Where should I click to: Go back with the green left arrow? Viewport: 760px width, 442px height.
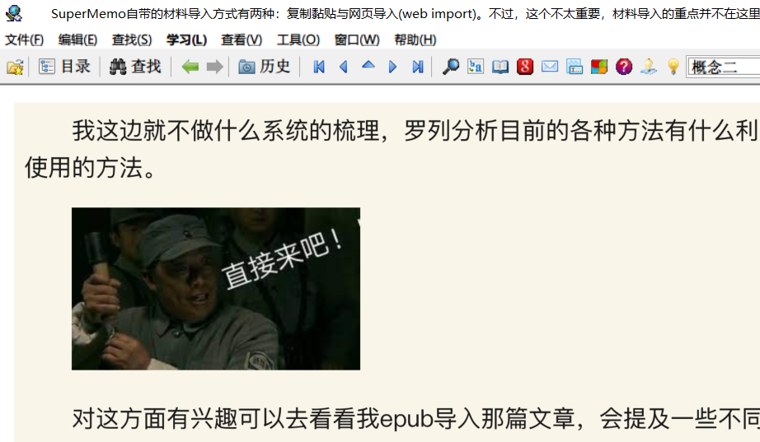click(x=190, y=67)
